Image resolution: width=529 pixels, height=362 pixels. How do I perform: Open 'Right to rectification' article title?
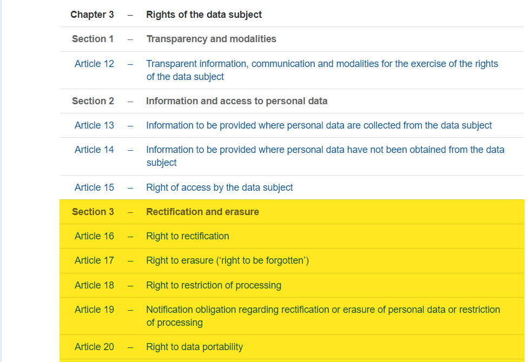coord(188,236)
